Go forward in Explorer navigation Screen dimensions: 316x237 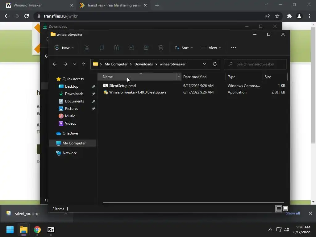[65, 64]
